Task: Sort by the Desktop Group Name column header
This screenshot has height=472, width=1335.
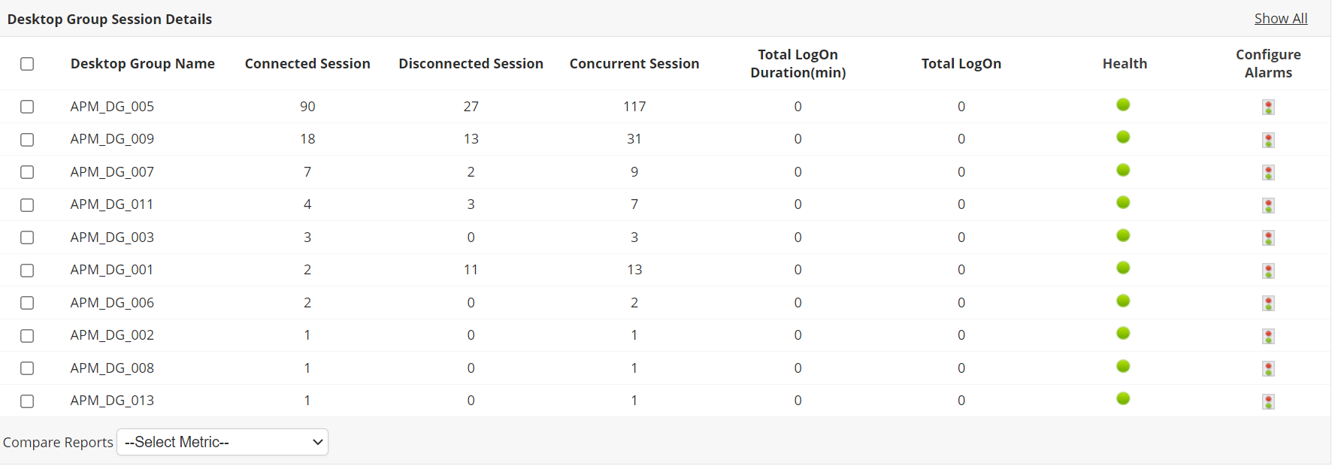Action: point(143,63)
